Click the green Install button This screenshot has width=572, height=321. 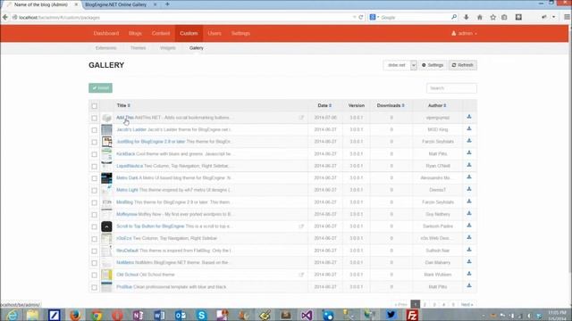[x=100, y=87]
